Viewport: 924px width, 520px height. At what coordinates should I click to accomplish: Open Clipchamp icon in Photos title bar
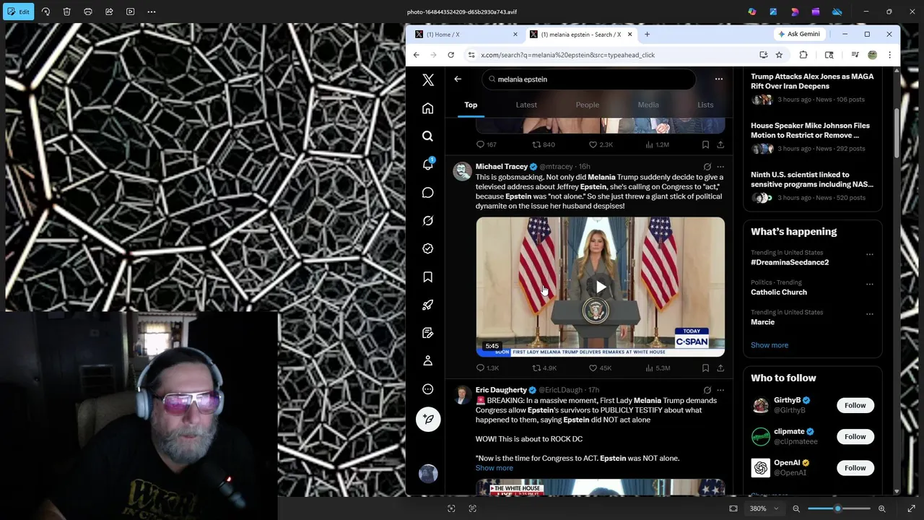click(816, 12)
